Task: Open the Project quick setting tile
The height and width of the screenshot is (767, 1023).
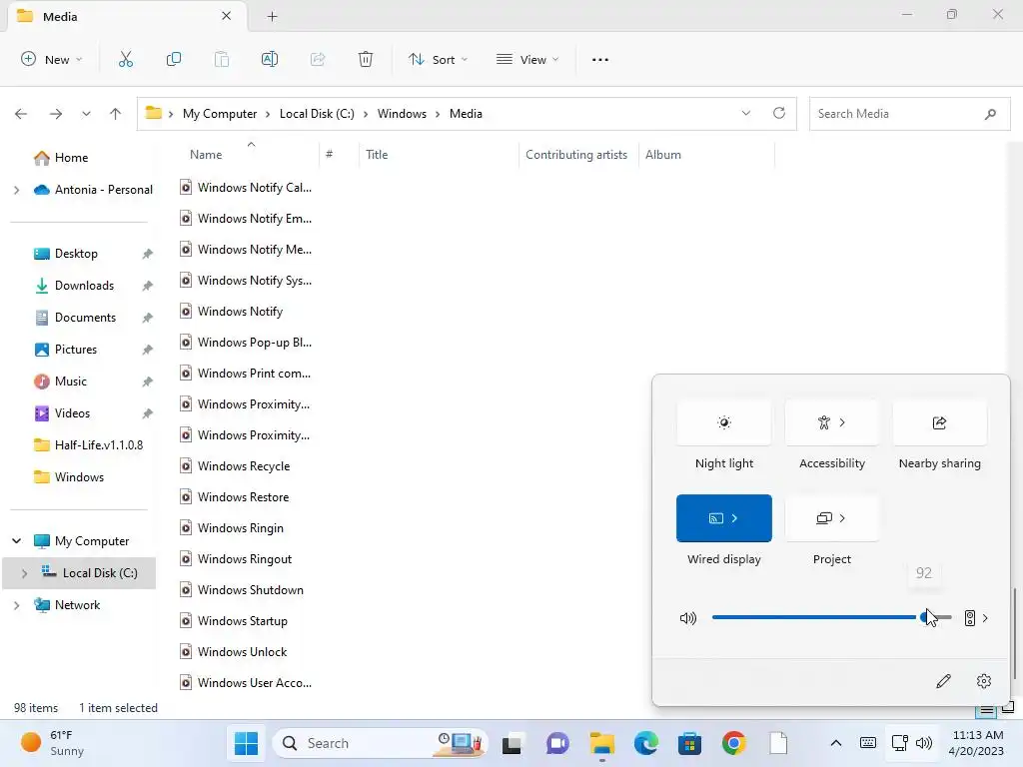Action: pos(832,518)
